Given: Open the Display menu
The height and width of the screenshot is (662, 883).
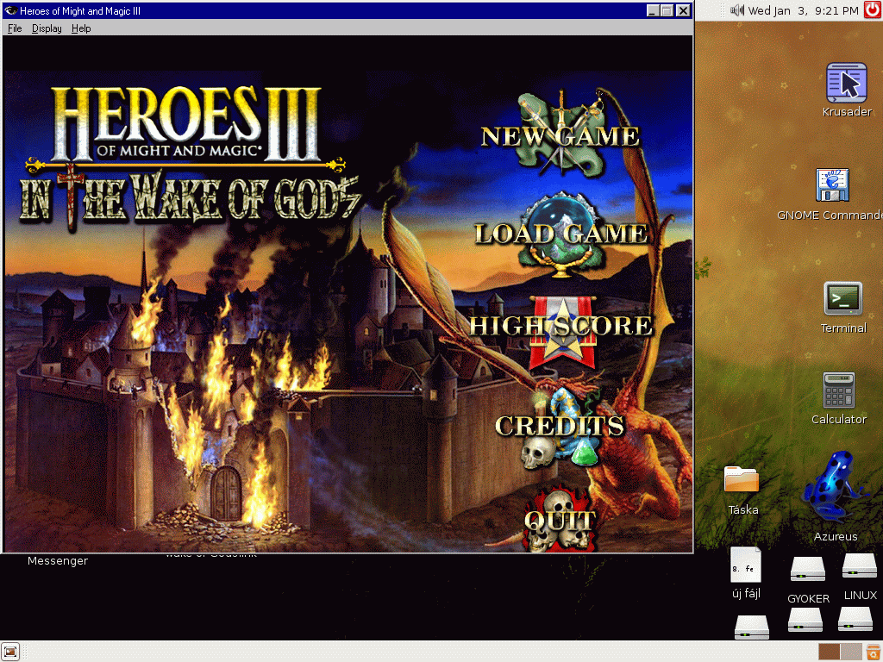Looking at the screenshot, I should pyautogui.click(x=47, y=28).
